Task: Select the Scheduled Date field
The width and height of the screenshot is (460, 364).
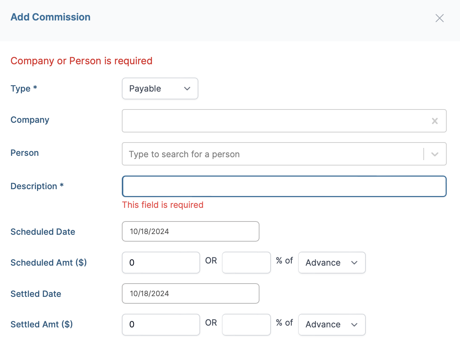Action: (x=190, y=232)
